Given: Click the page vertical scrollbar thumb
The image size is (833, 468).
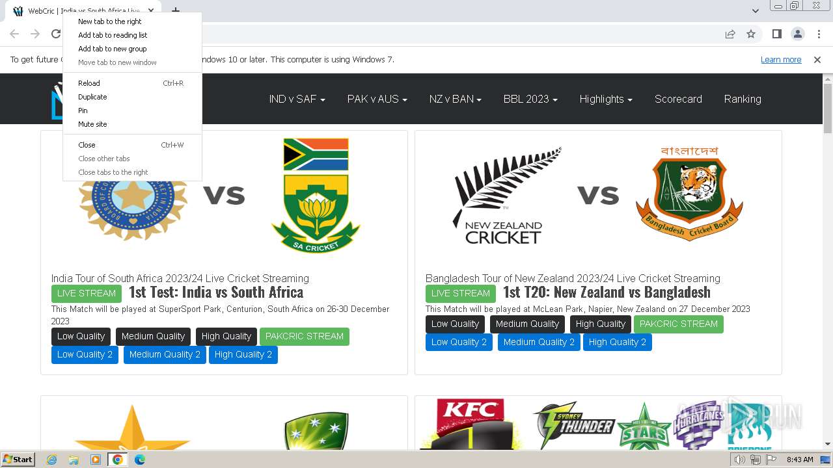Looking at the screenshot, I should [x=828, y=109].
